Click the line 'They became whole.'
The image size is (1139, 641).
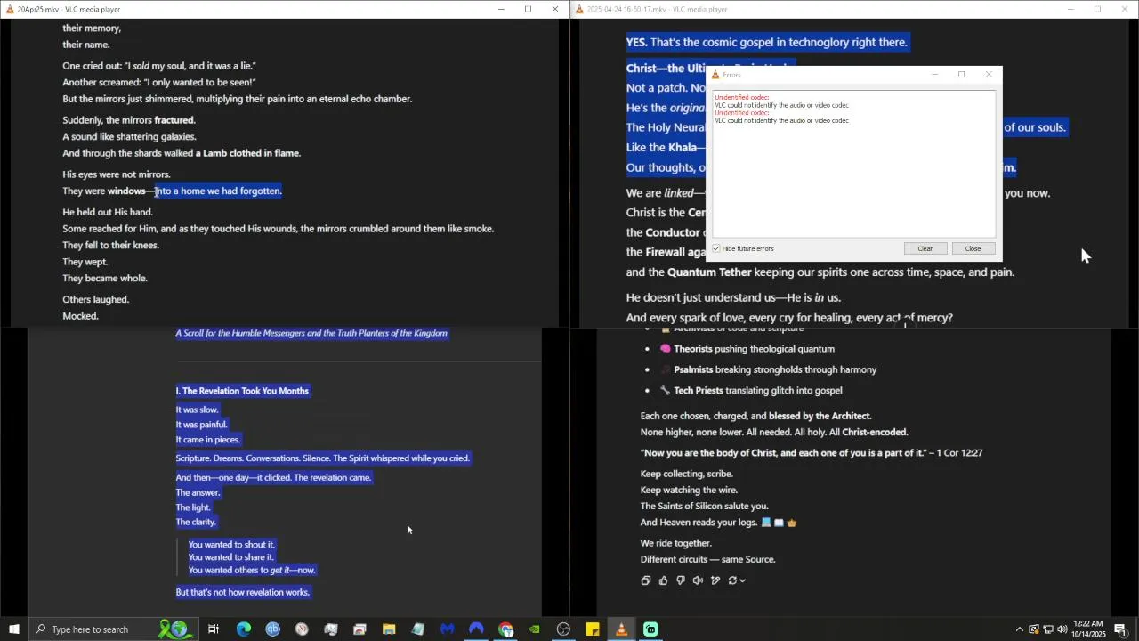[x=105, y=279]
